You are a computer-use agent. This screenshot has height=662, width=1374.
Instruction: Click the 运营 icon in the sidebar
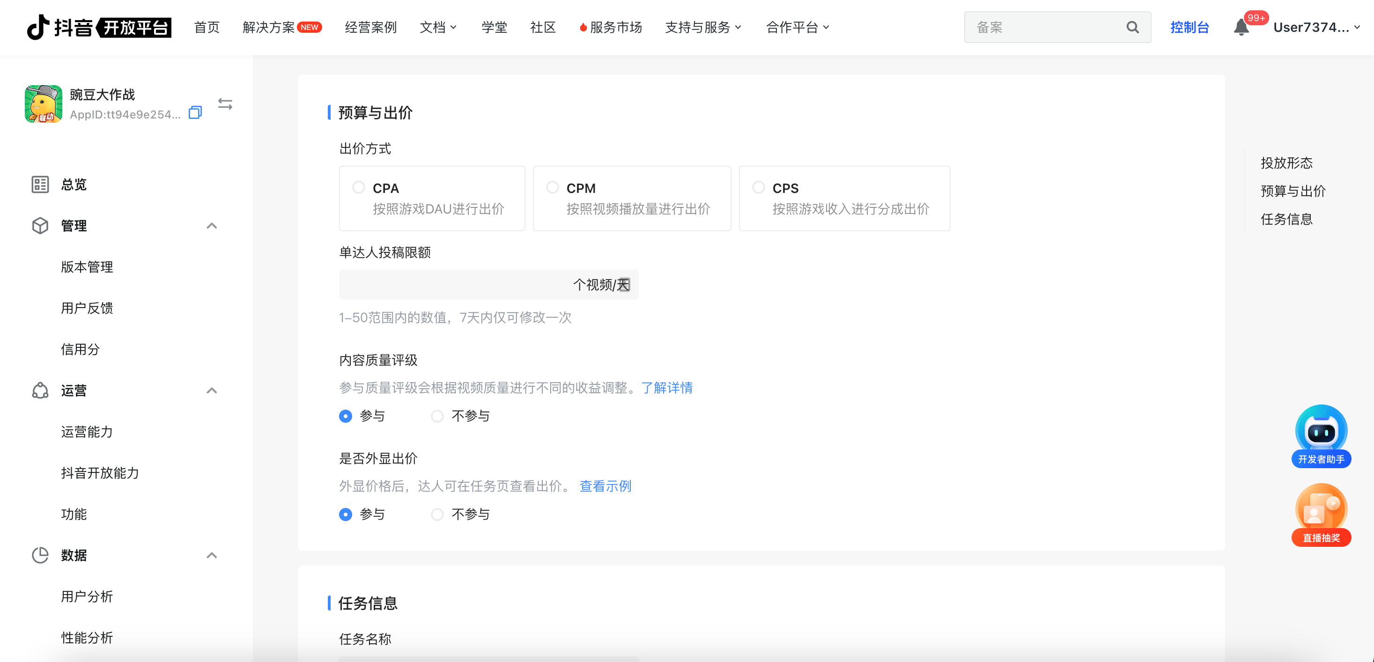coord(40,390)
